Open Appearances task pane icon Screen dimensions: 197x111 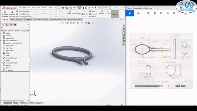[124, 38]
